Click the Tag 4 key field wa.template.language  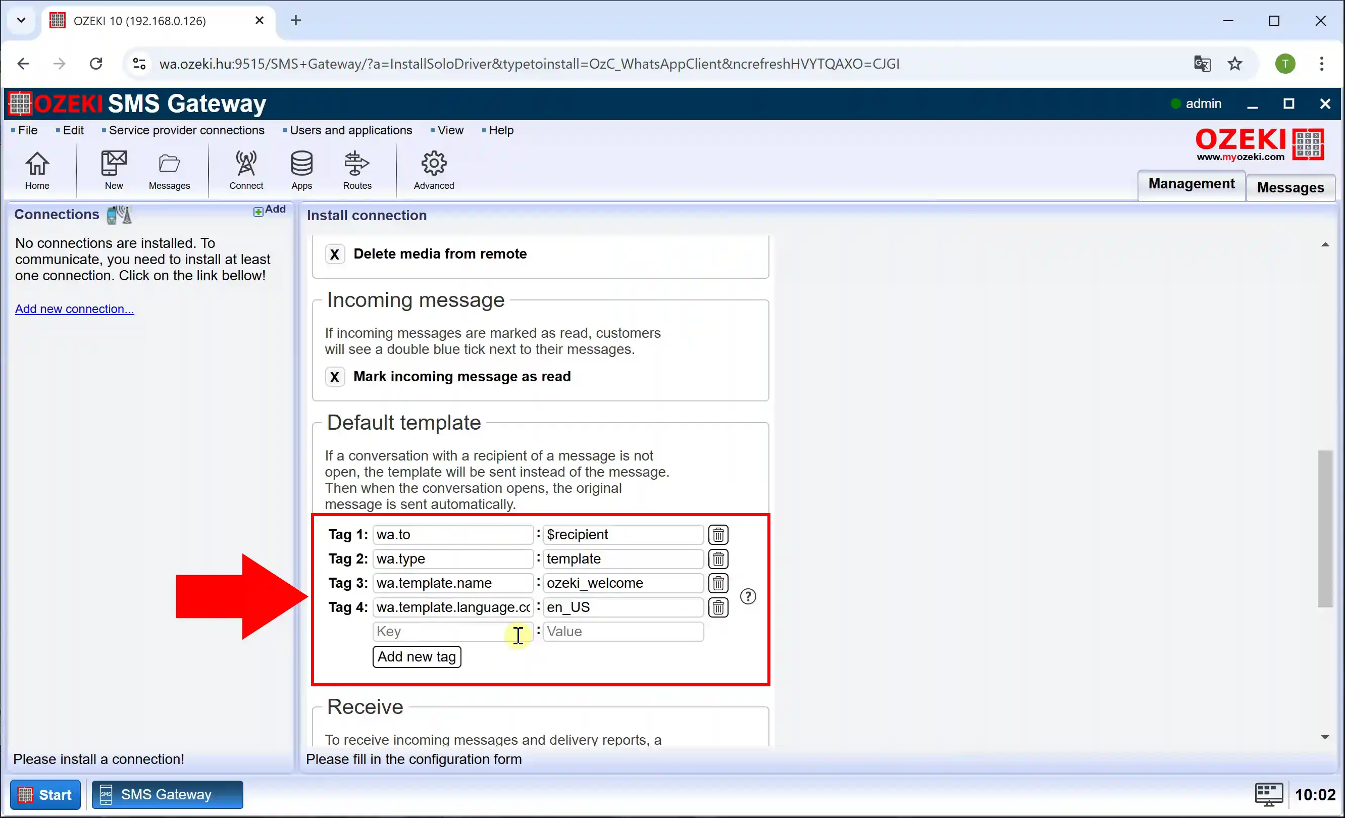click(x=452, y=607)
